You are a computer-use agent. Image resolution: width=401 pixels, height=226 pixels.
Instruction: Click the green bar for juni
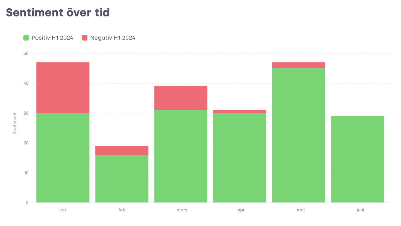358,159
